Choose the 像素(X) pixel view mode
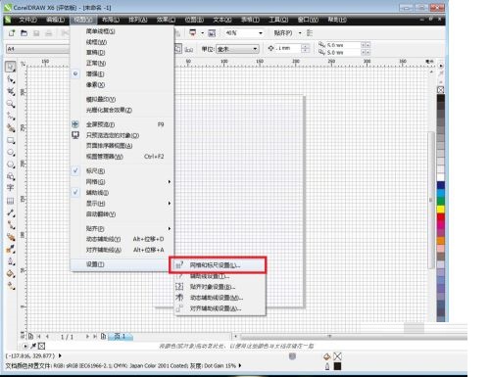This screenshot has height=377, width=490. tap(95, 85)
